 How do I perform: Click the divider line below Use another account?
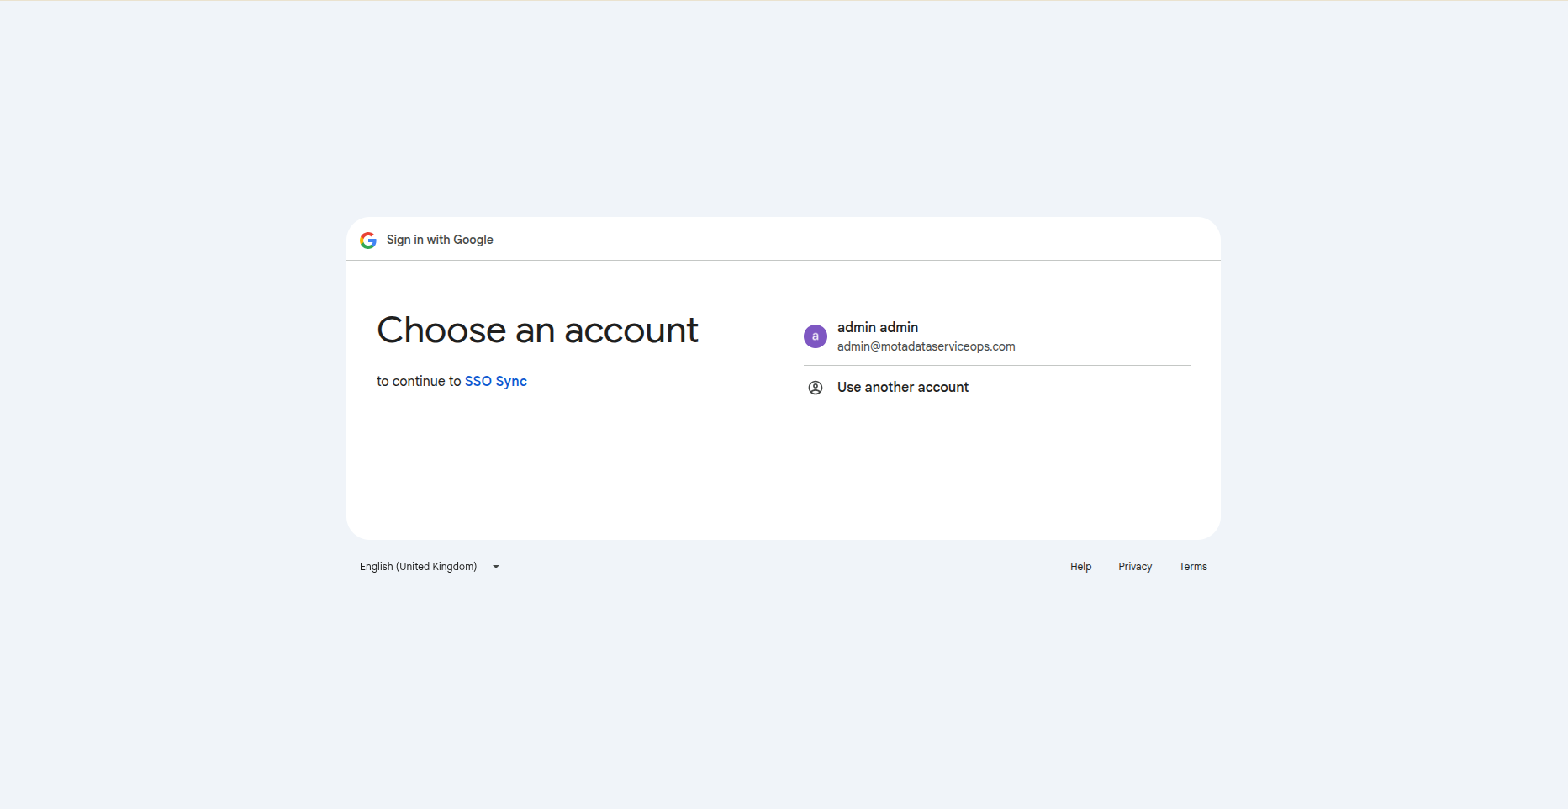tap(996, 410)
